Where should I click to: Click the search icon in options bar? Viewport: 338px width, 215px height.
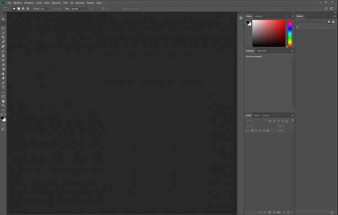pos(326,9)
